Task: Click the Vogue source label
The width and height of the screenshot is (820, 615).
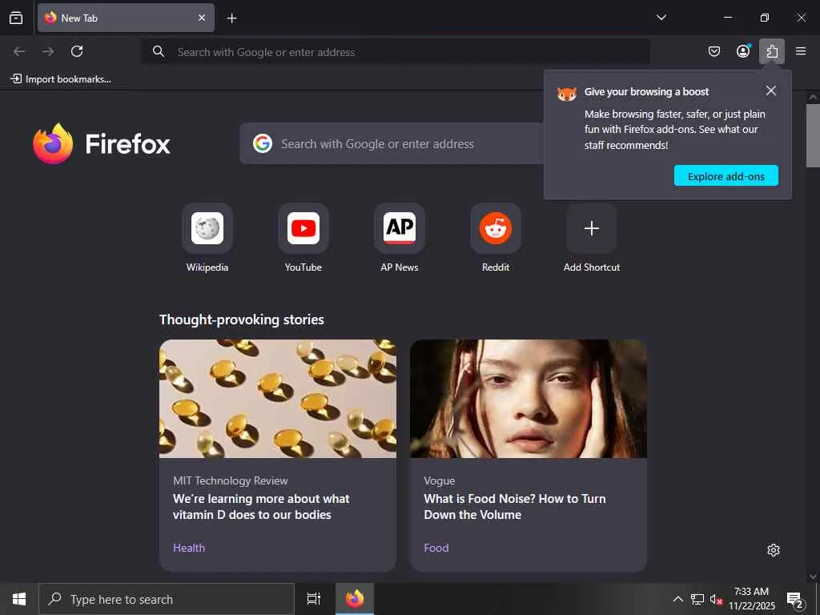Action: pos(440,480)
